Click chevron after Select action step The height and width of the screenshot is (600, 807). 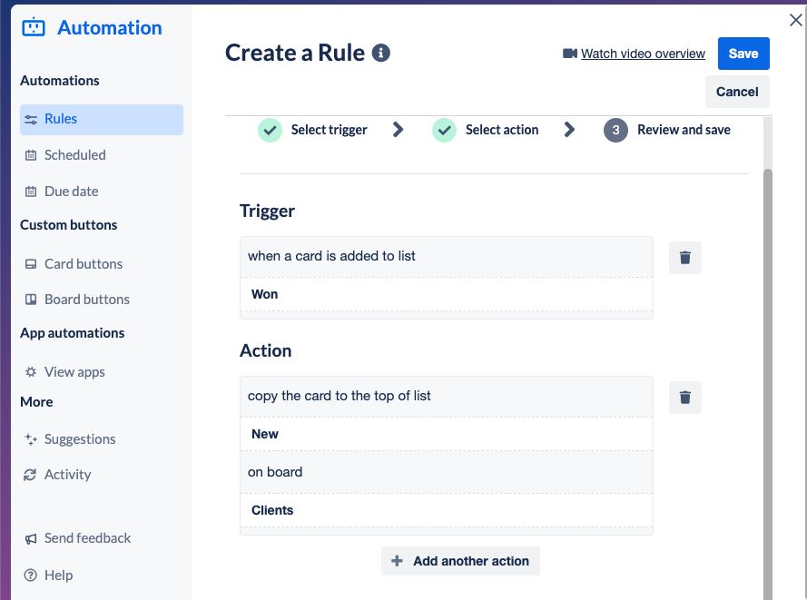coord(568,130)
